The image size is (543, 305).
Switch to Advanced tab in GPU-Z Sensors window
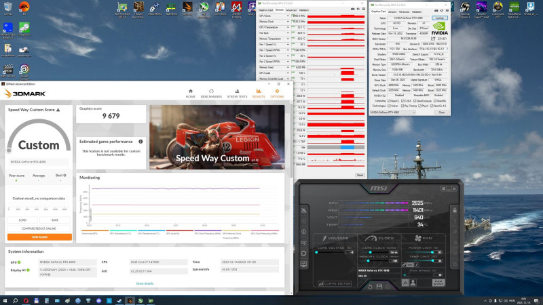pos(291,10)
